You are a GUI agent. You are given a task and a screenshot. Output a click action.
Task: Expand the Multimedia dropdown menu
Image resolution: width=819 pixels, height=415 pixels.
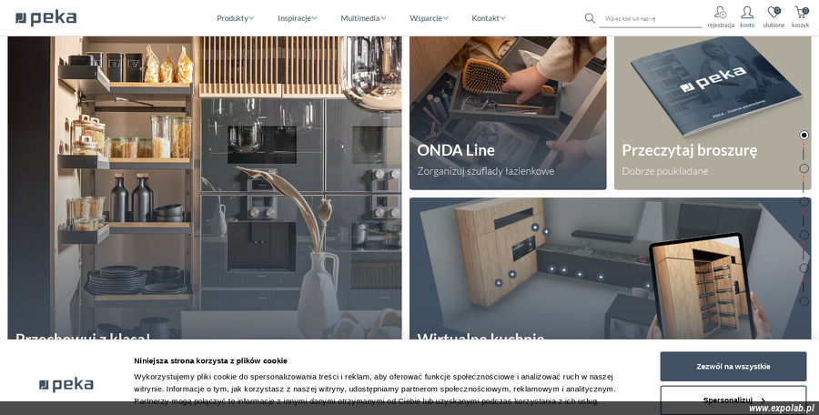tap(363, 18)
